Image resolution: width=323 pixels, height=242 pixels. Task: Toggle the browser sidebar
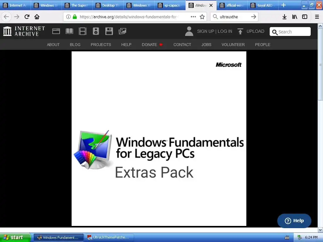(305, 17)
